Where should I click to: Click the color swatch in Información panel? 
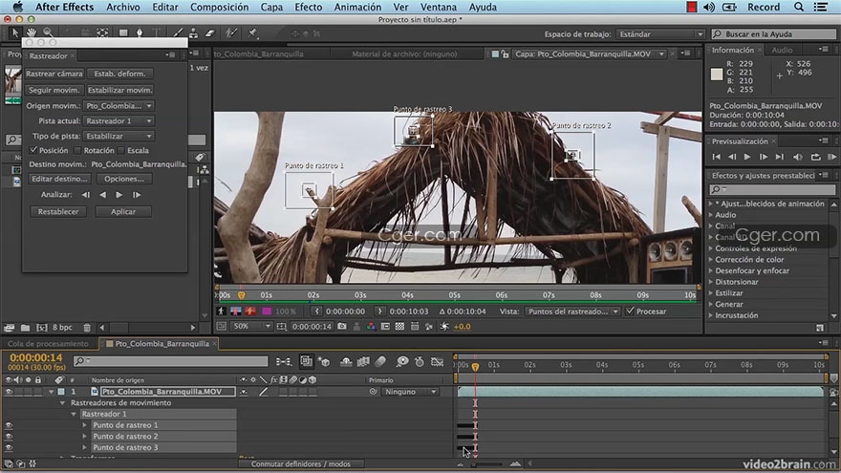(x=717, y=75)
